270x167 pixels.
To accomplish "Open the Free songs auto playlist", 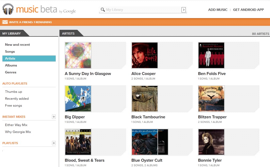I will 13,106.
